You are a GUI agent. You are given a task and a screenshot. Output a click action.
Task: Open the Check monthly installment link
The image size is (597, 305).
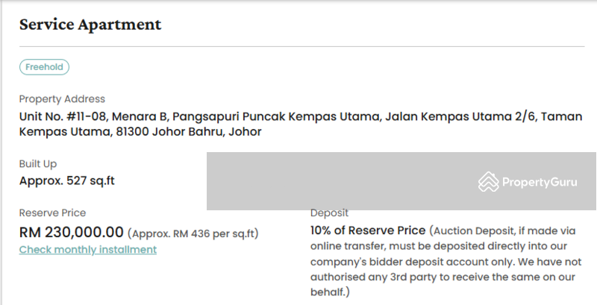[88, 250]
